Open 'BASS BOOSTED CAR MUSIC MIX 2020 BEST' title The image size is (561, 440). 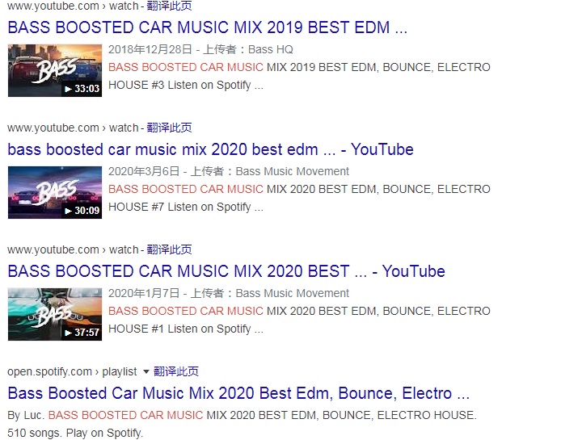(226, 271)
